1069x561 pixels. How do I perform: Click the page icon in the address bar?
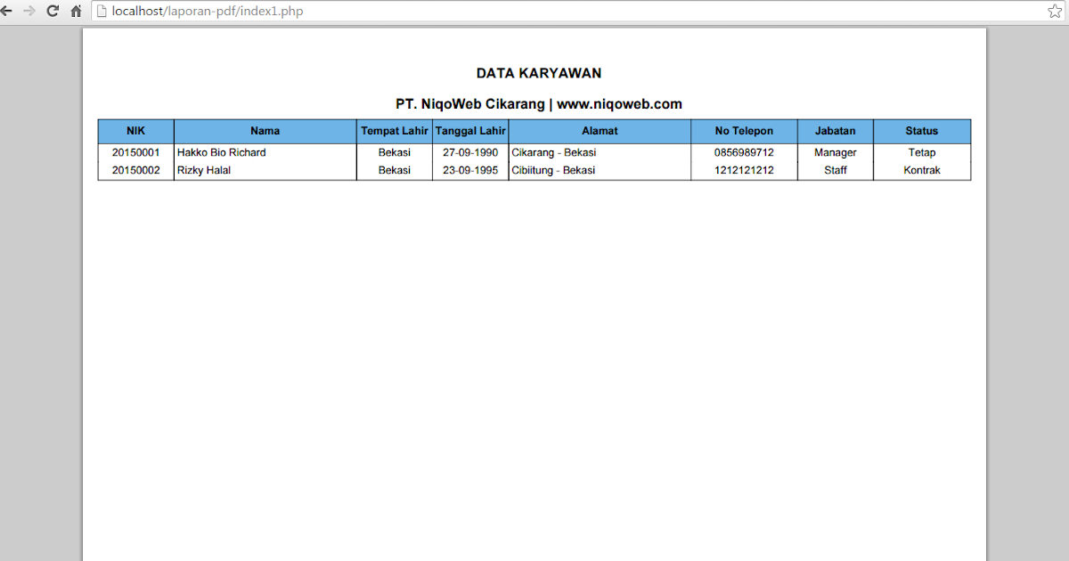[x=99, y=11]
